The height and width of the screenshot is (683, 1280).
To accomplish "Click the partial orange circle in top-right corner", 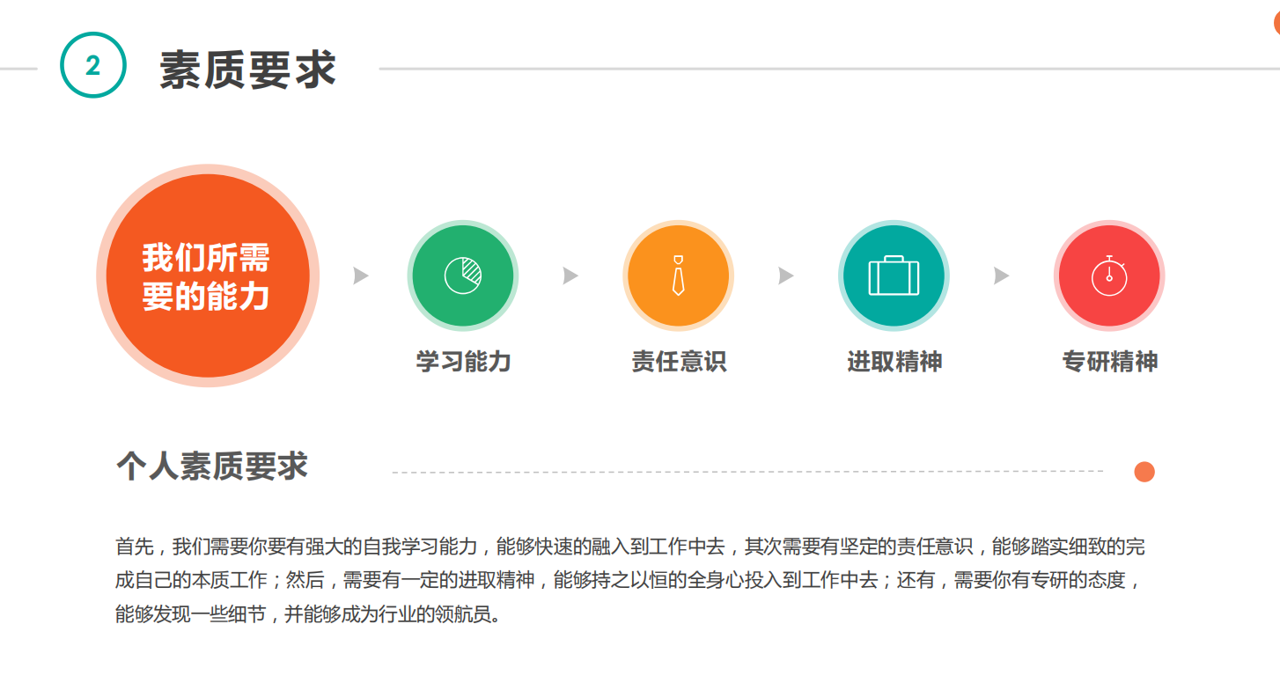I will pos(1276,24).
